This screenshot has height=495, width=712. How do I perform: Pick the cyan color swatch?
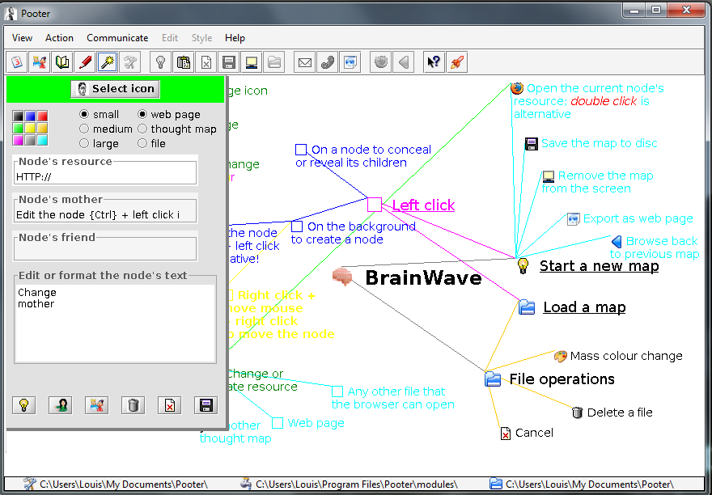[42, 140]
